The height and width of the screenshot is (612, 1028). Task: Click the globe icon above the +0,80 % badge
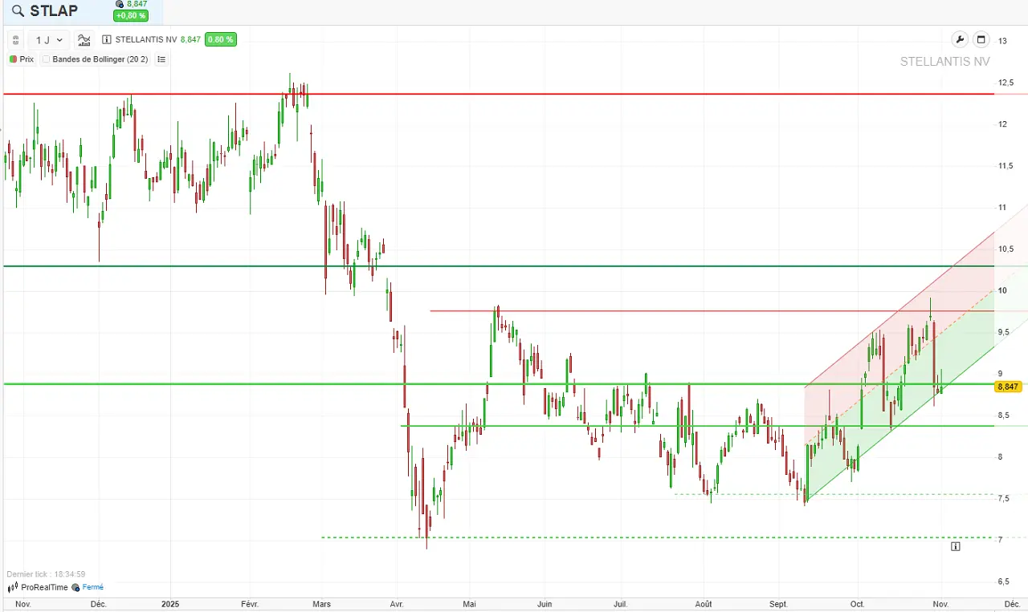pyautogui.click(x=119, y=4)
